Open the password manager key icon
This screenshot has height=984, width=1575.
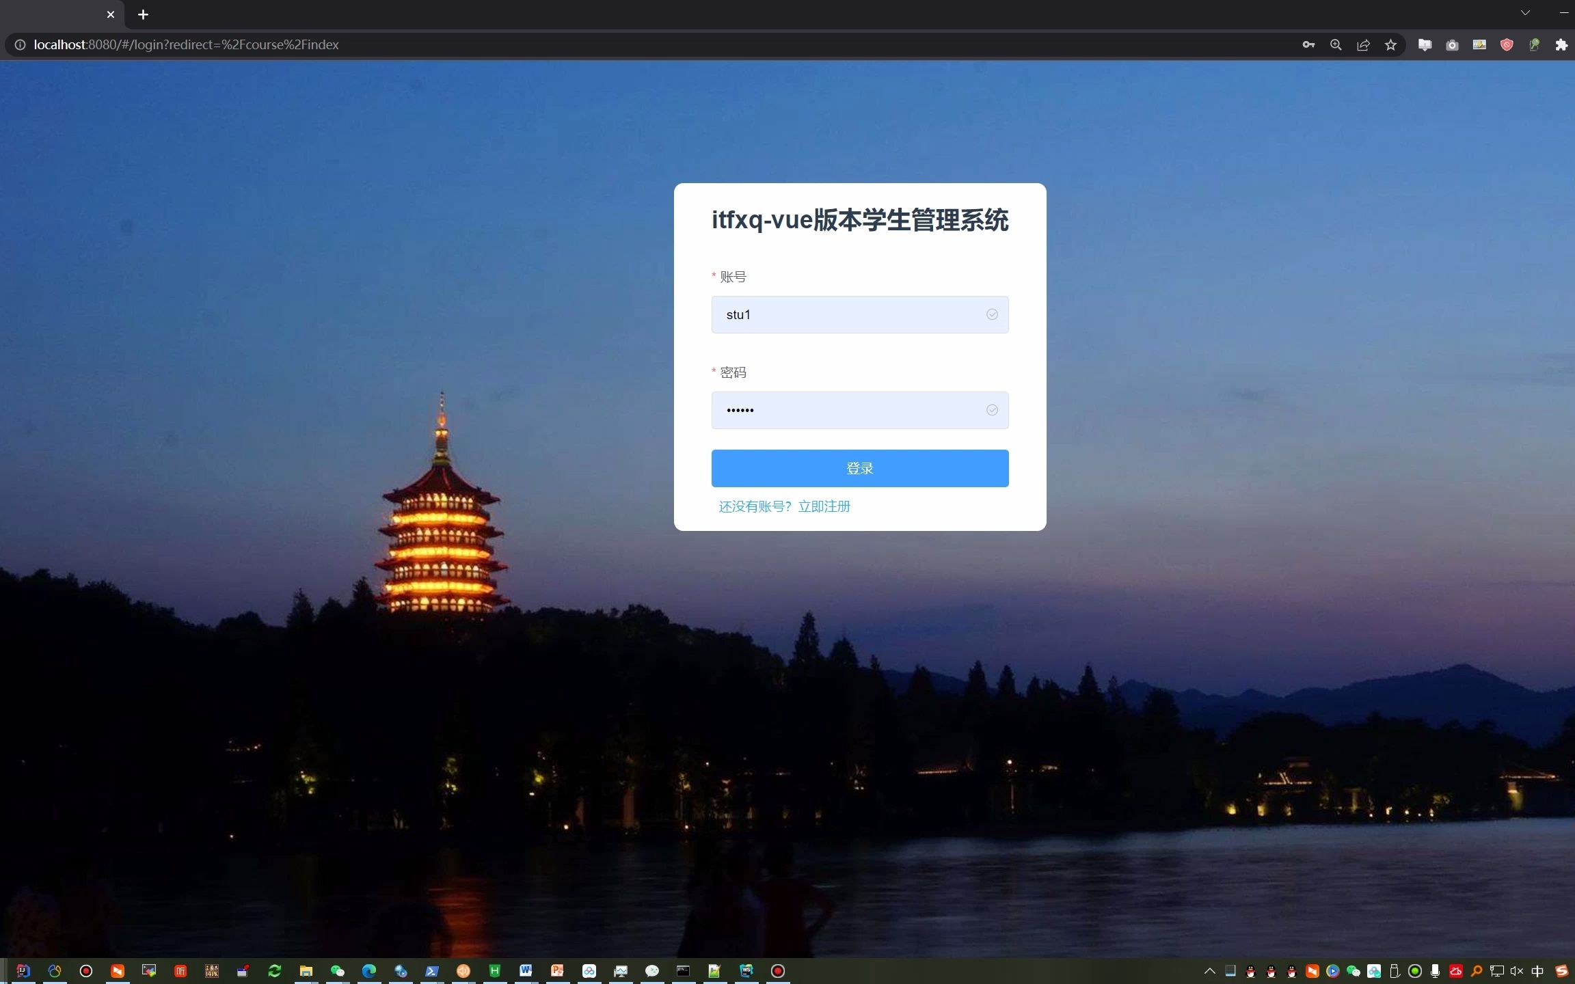1308,44
